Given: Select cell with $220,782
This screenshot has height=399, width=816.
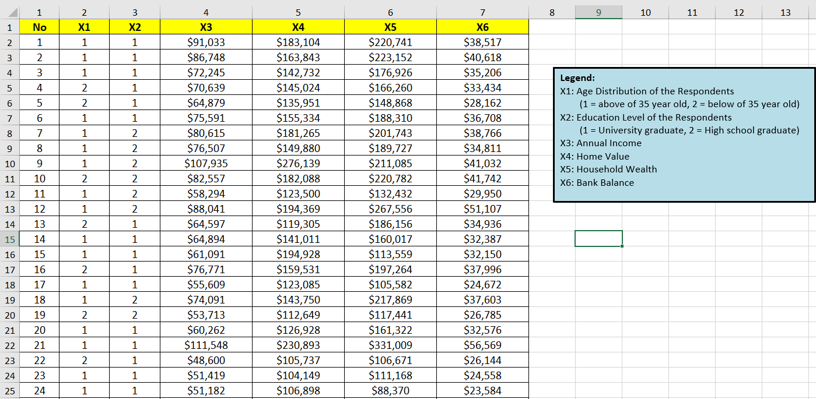Looking at the screenshot, I should [x=390, y=178].
